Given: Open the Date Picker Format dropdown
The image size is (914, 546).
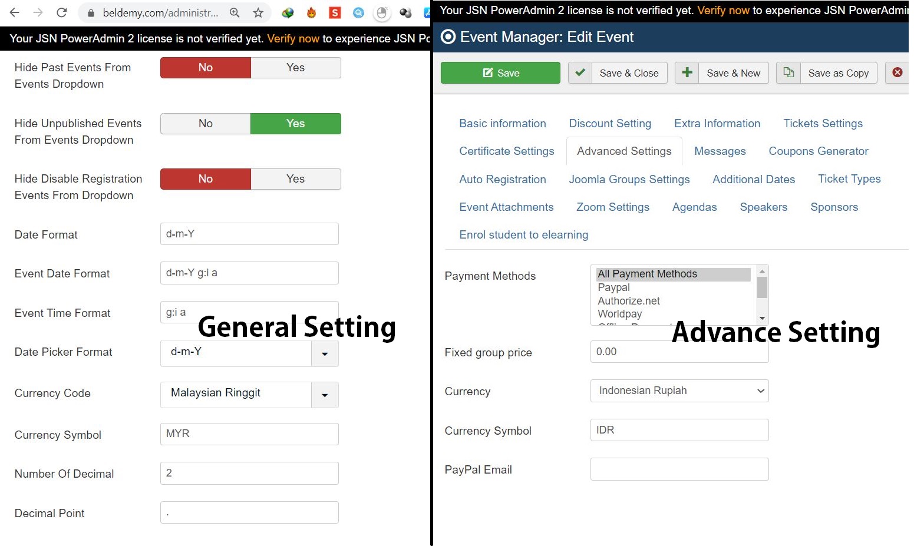Looking at the screenshot, I should click(x=325, y=353).
